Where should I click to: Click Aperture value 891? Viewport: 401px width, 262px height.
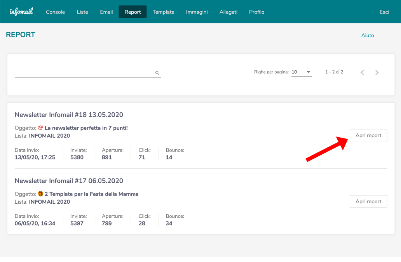(106, 157)
